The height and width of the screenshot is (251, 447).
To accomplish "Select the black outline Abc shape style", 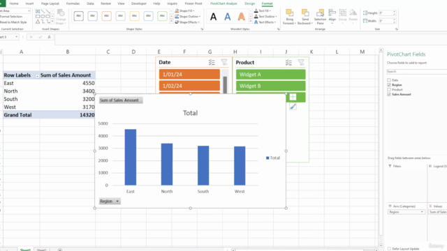I will click(x=79, y=16).
